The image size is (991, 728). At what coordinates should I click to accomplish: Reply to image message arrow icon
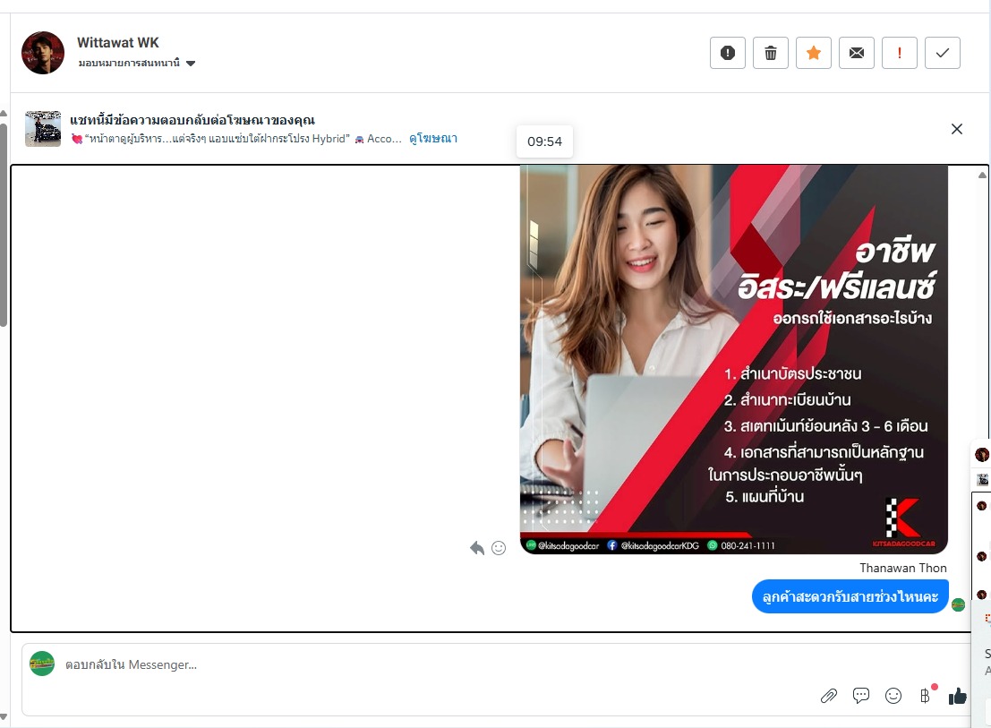coord(477,548)
